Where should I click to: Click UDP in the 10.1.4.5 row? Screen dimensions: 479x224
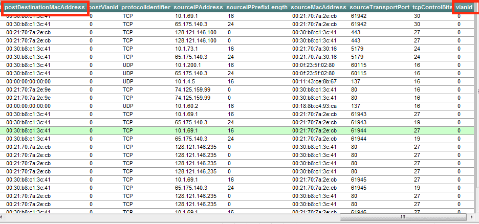click(128, 81)
